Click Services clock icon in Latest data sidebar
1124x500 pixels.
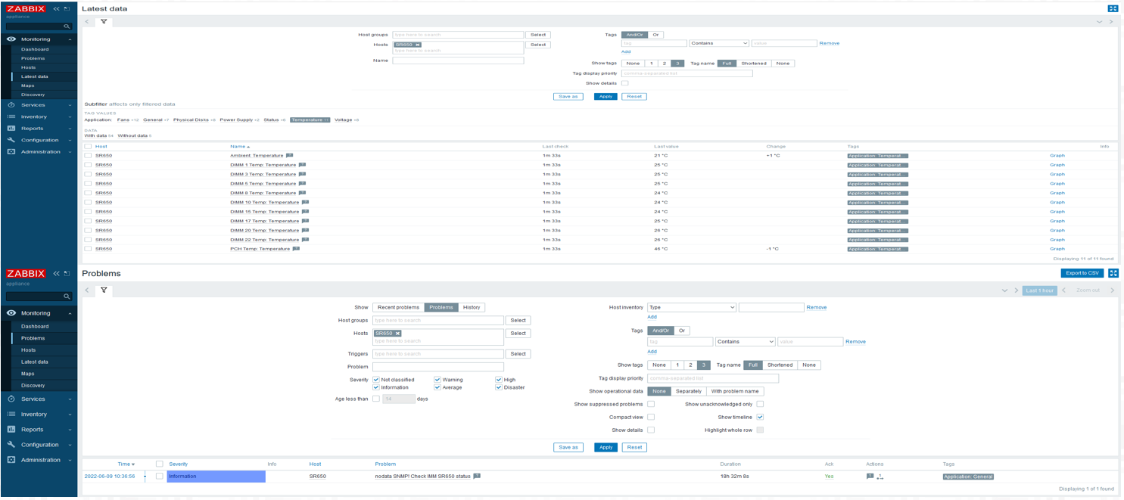(x=11, y=105)
